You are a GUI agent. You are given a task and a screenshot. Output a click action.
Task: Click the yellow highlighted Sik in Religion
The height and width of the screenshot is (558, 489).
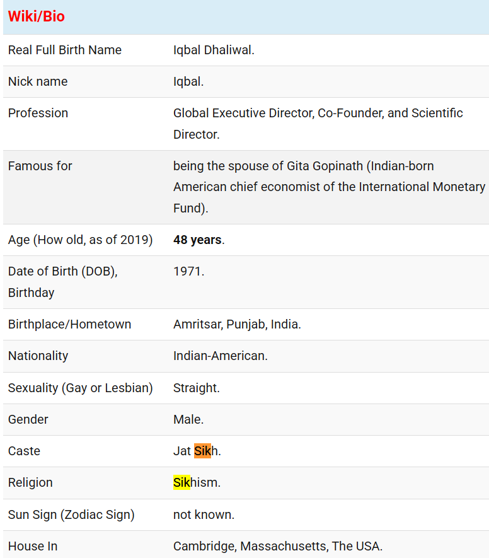(181, 482)
